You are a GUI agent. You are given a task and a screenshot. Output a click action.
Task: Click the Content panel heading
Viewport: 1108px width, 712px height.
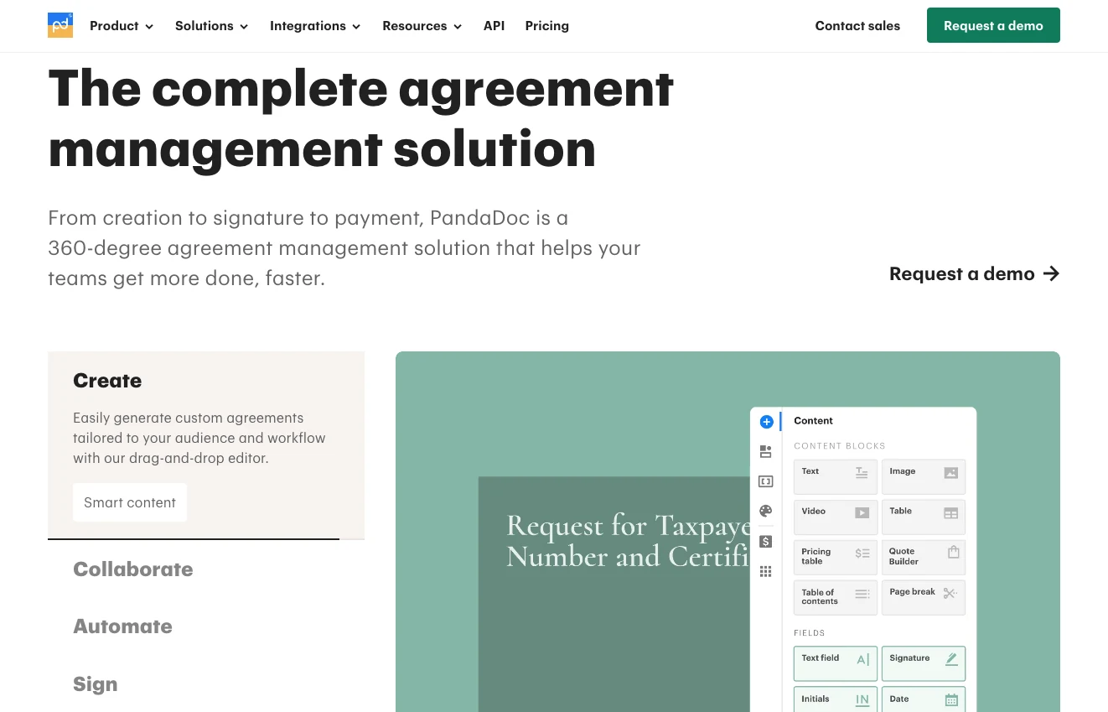pyautogui.click(x=813, y=421)
